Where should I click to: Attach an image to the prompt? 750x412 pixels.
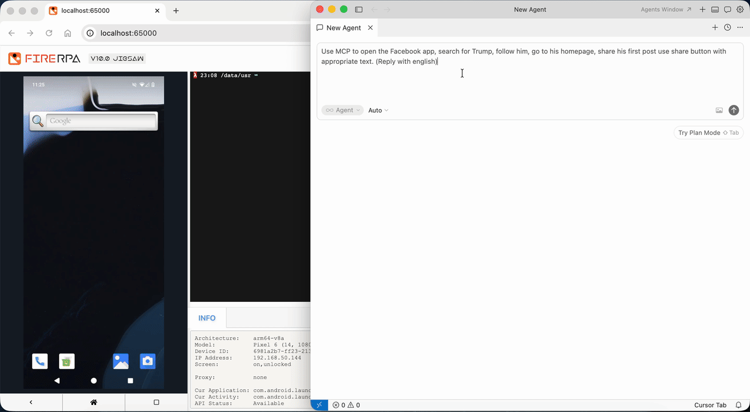719,110
